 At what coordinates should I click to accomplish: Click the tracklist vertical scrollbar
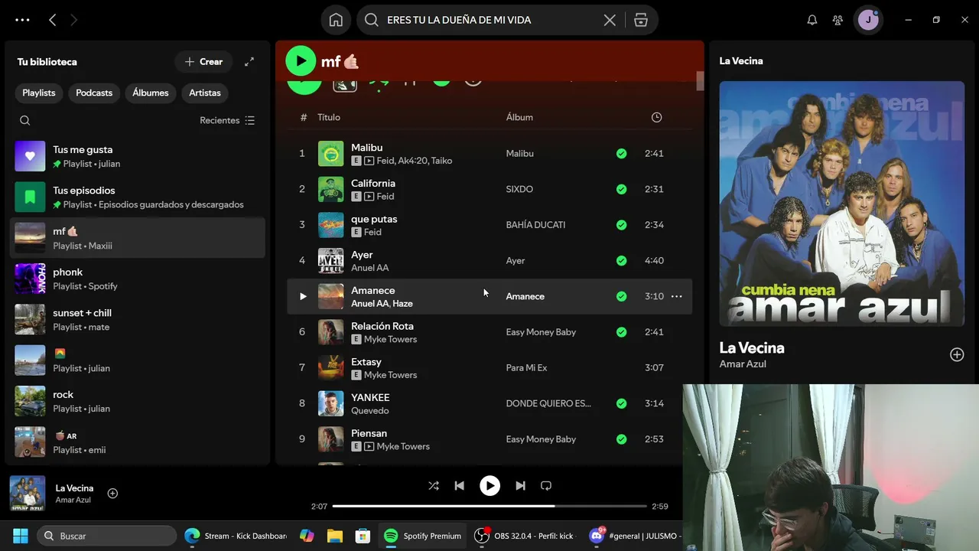(700, 81)
